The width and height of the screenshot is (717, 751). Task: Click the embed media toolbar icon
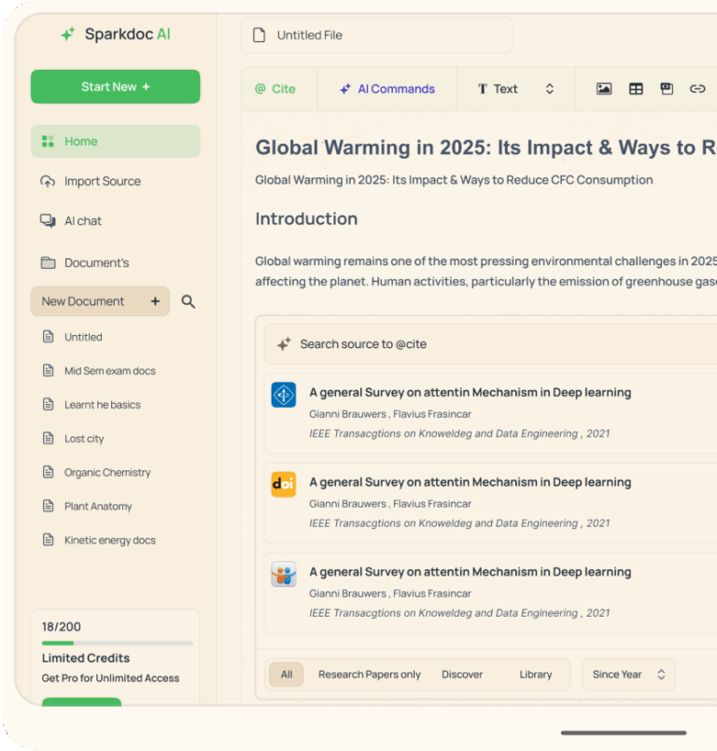[667, 89]
